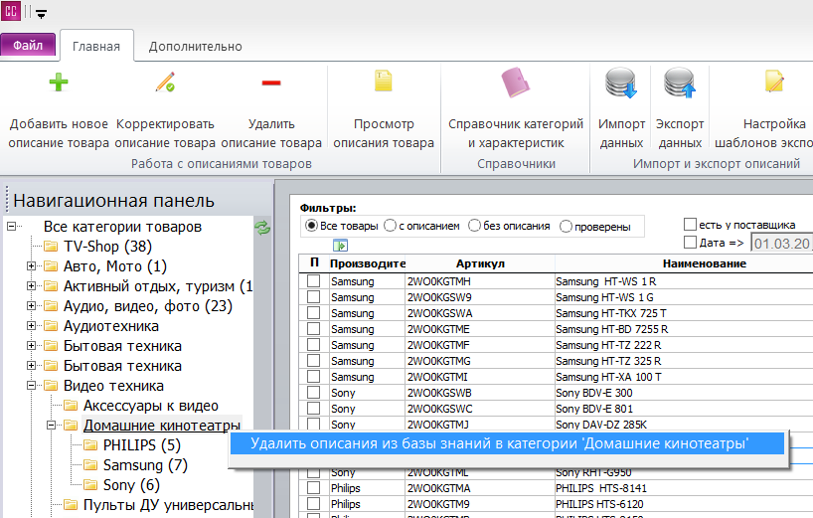Screen dimensions: 813x518
Task: Select the 'без описания' radio button
Action: coord(474,226)
